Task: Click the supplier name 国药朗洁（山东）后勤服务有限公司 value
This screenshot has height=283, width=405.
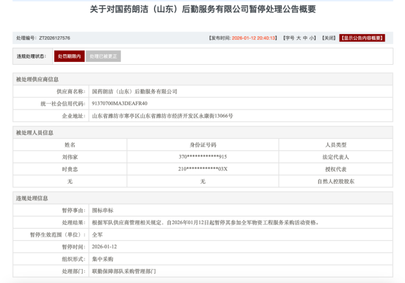Action: click(134, 91)
